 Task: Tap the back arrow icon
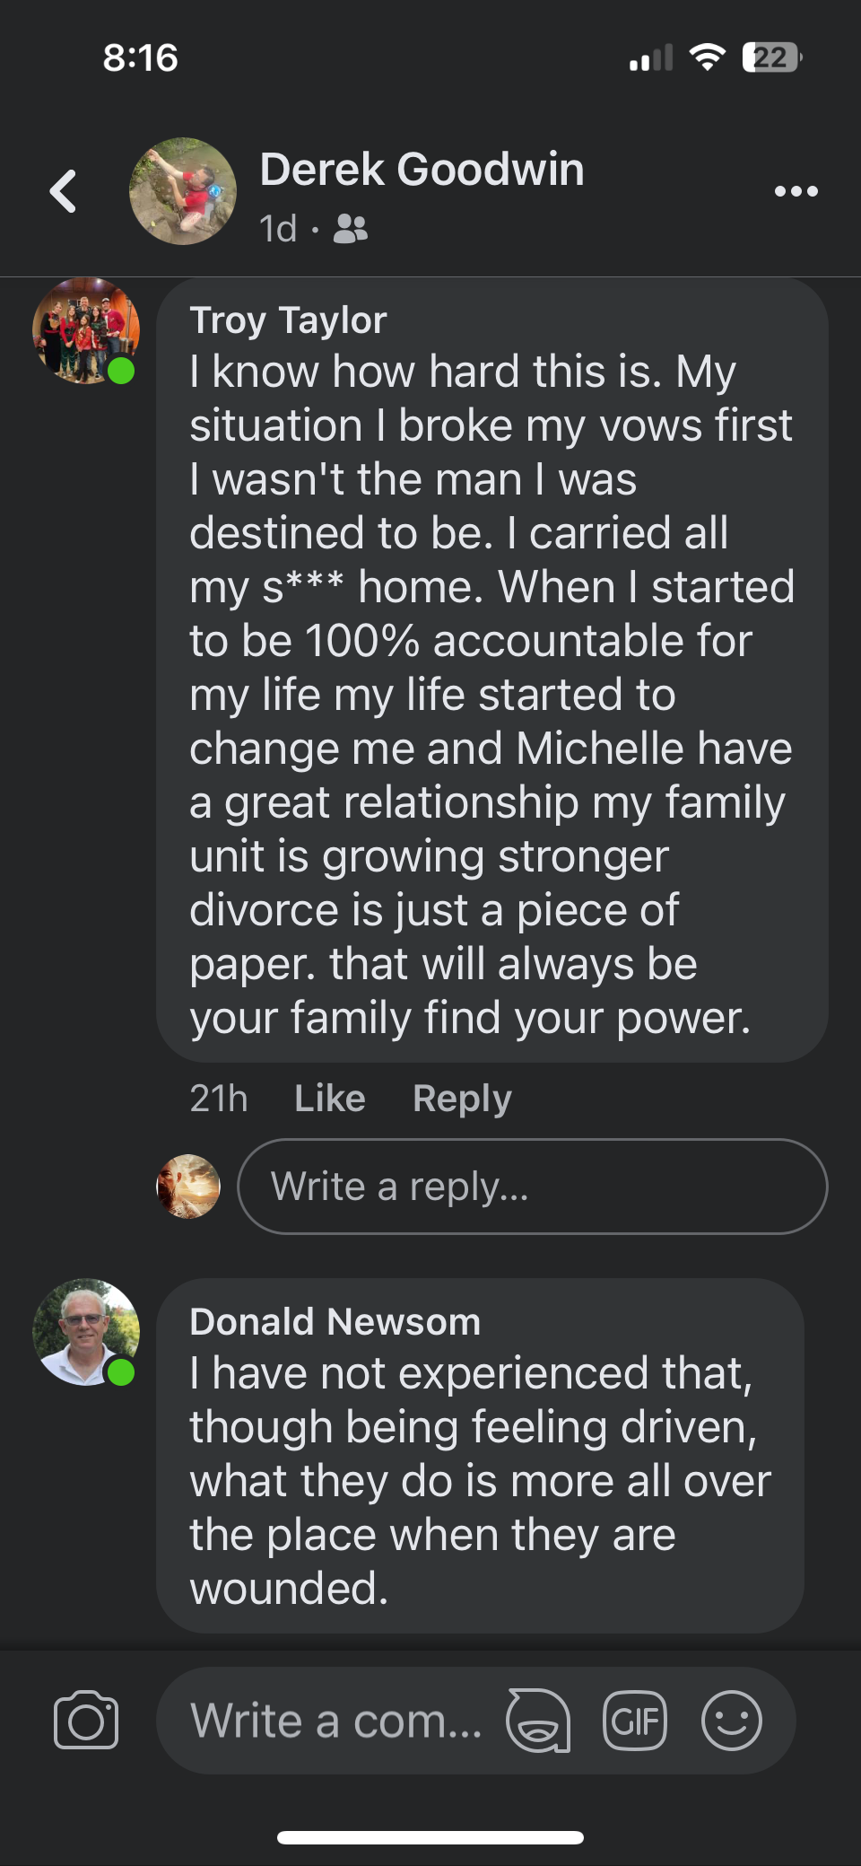[63, 191]
